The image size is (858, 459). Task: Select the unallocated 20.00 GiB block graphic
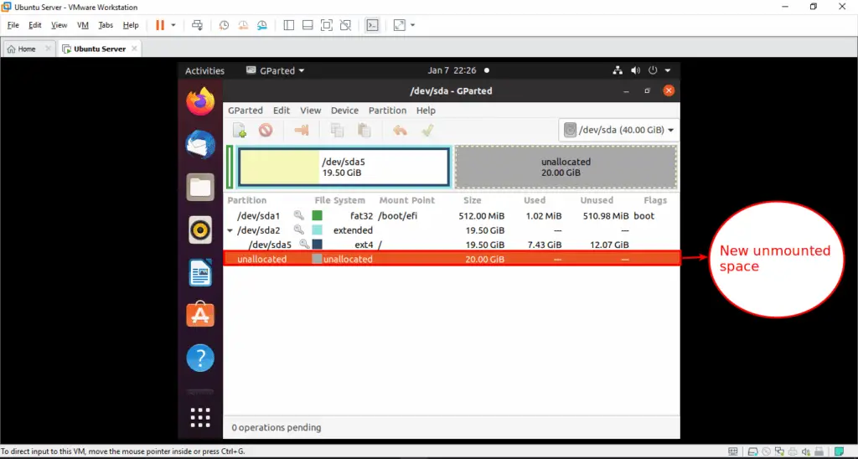pyautogui.click(x=566, y=167)
